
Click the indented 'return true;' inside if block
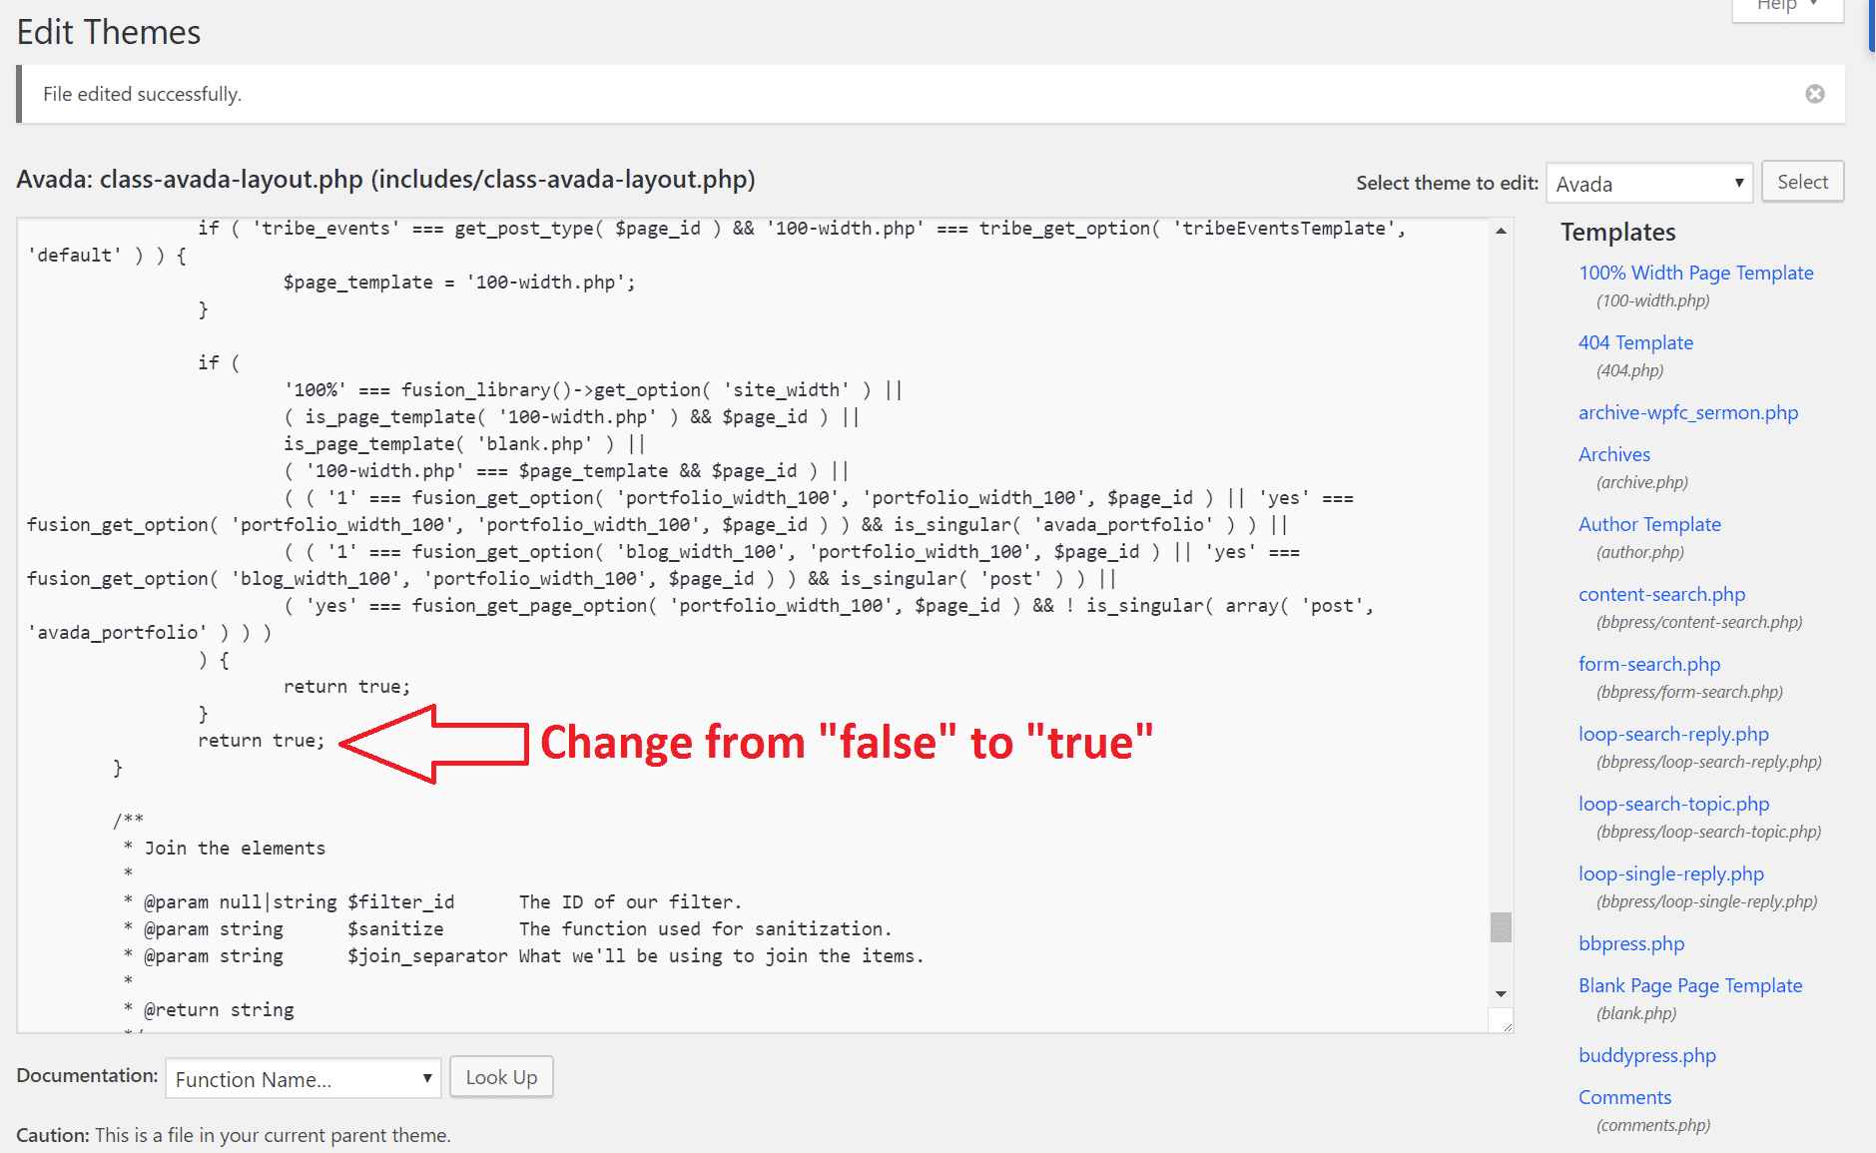(x=346, y=687)
